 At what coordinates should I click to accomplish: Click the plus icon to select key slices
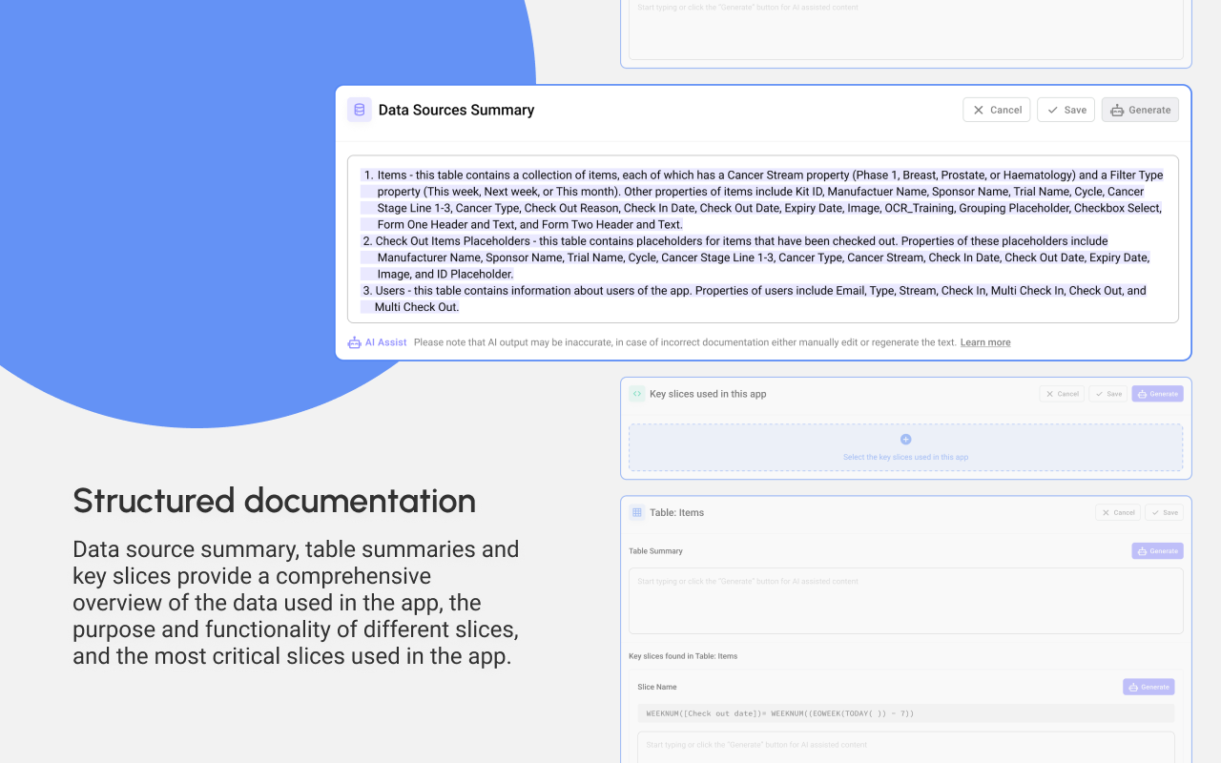click(905, 440)
